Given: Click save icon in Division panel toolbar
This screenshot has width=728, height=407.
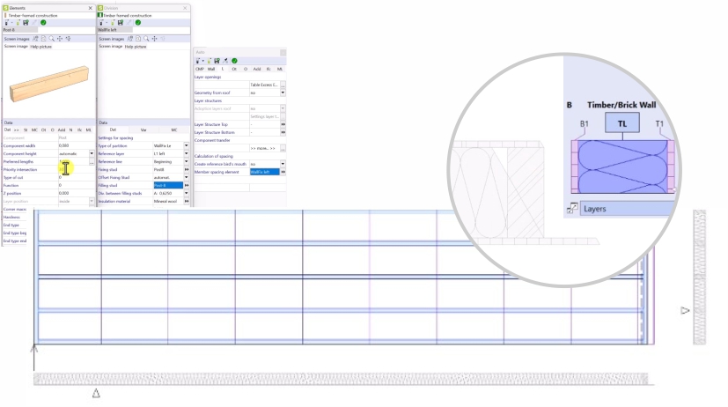Looking at the screenshot, I should (x=120, y=22).
